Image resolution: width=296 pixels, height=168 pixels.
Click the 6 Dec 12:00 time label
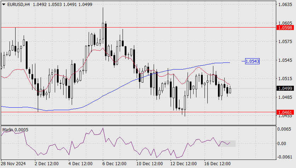[114, 163]
